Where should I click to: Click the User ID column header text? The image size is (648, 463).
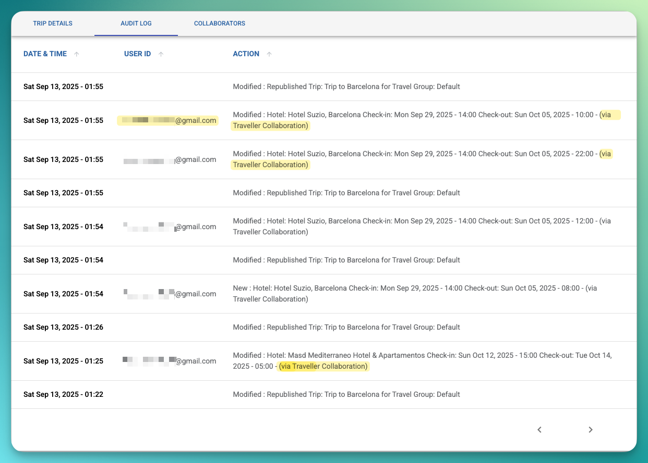(x=137, y=54)
